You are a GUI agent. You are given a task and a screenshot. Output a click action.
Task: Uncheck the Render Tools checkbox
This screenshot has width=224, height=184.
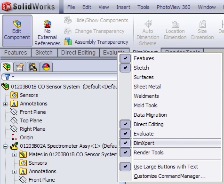125,152
